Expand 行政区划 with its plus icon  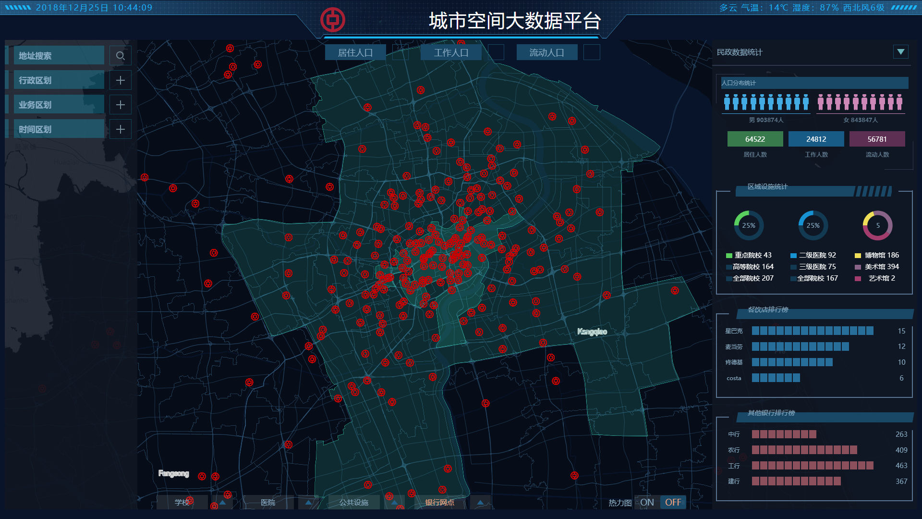coord(121,80)
